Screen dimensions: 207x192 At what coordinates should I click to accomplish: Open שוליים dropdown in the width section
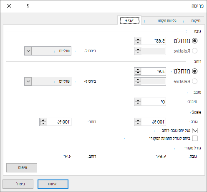[x=48, y=81]
